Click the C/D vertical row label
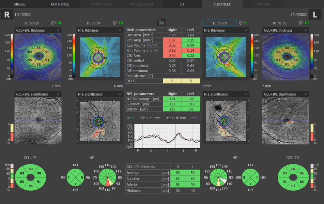The height and width of the screenshot is (204, 324). 135,61
